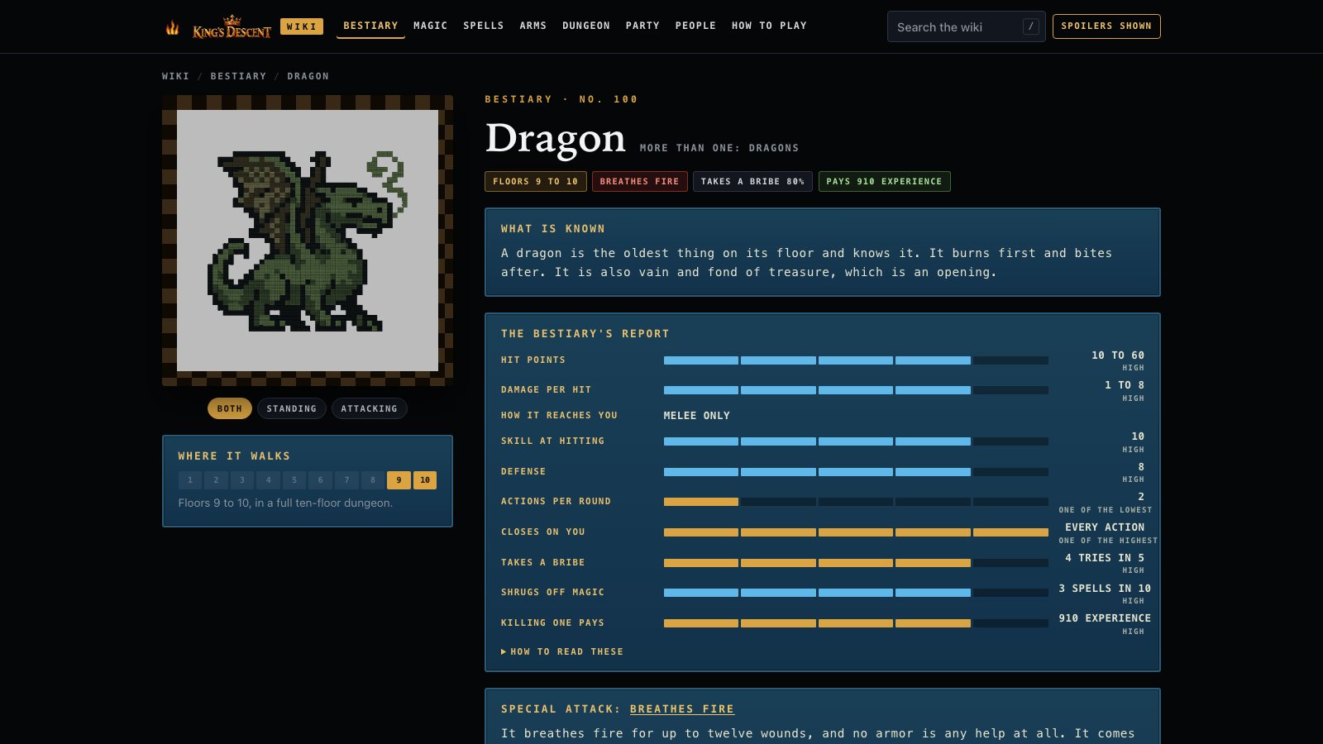1323x744 pixels.
Task: Navigate to the Dungeon section
Action: click(586, 26)
